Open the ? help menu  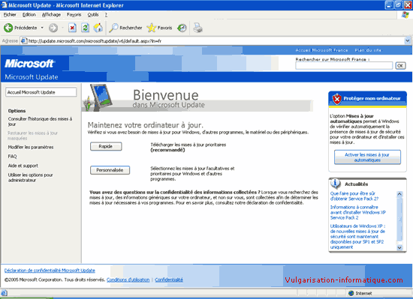coord(106,15)
